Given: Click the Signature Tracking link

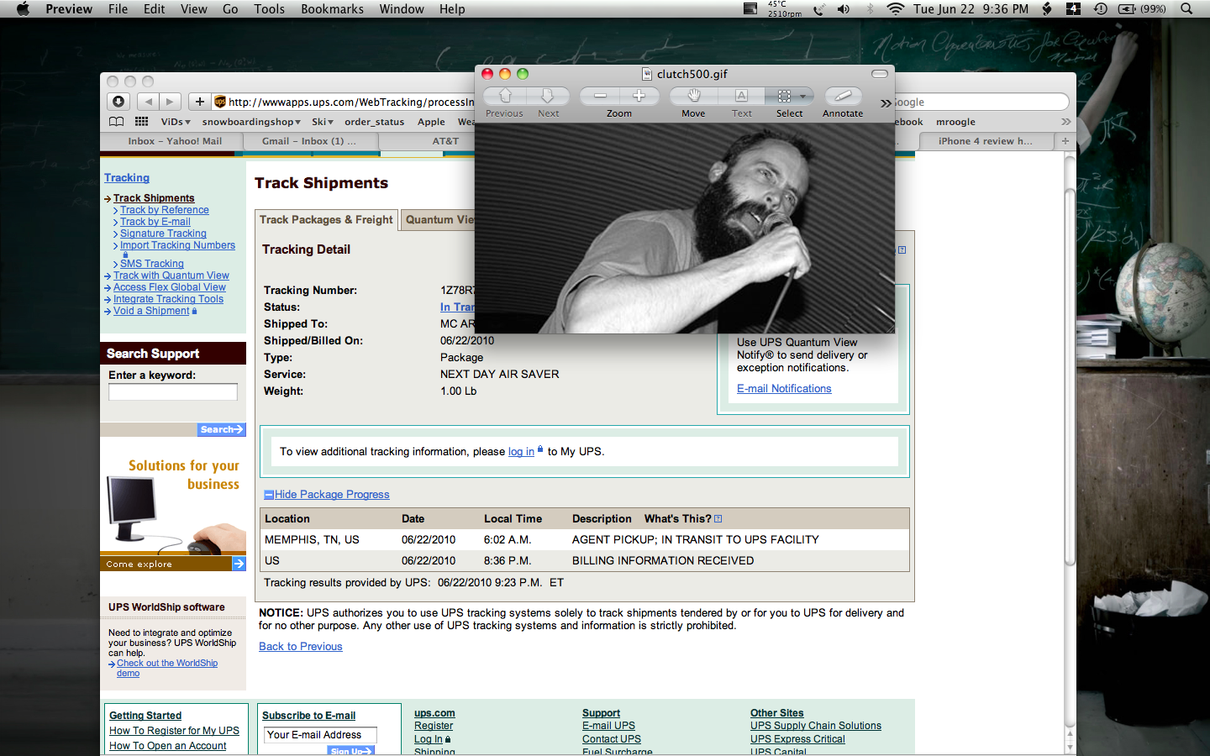Looking at the screenshot, I should pos(163,234).
